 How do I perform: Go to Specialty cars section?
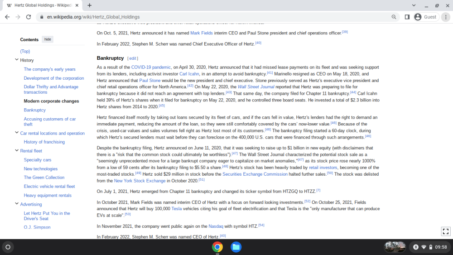tap(37, 160)
